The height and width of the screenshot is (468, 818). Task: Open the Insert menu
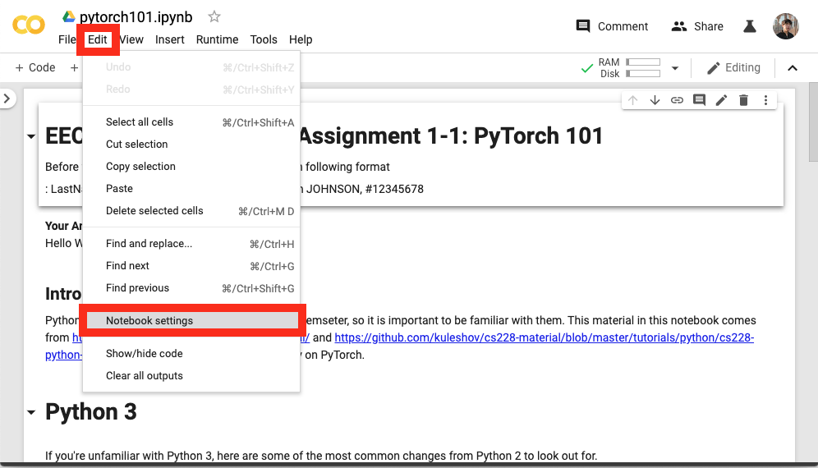(169, 39)
